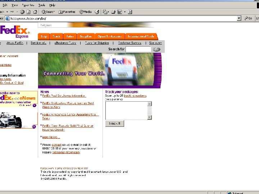Click inside the tracking numbers text area

(x=126, y=111)
